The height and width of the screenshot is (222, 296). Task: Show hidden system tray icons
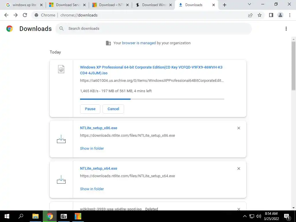tap(245, 216)
